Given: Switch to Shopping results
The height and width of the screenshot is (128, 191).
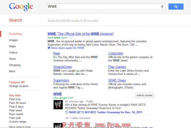Looking at the screenshot, I should click(x=15, y=65).
